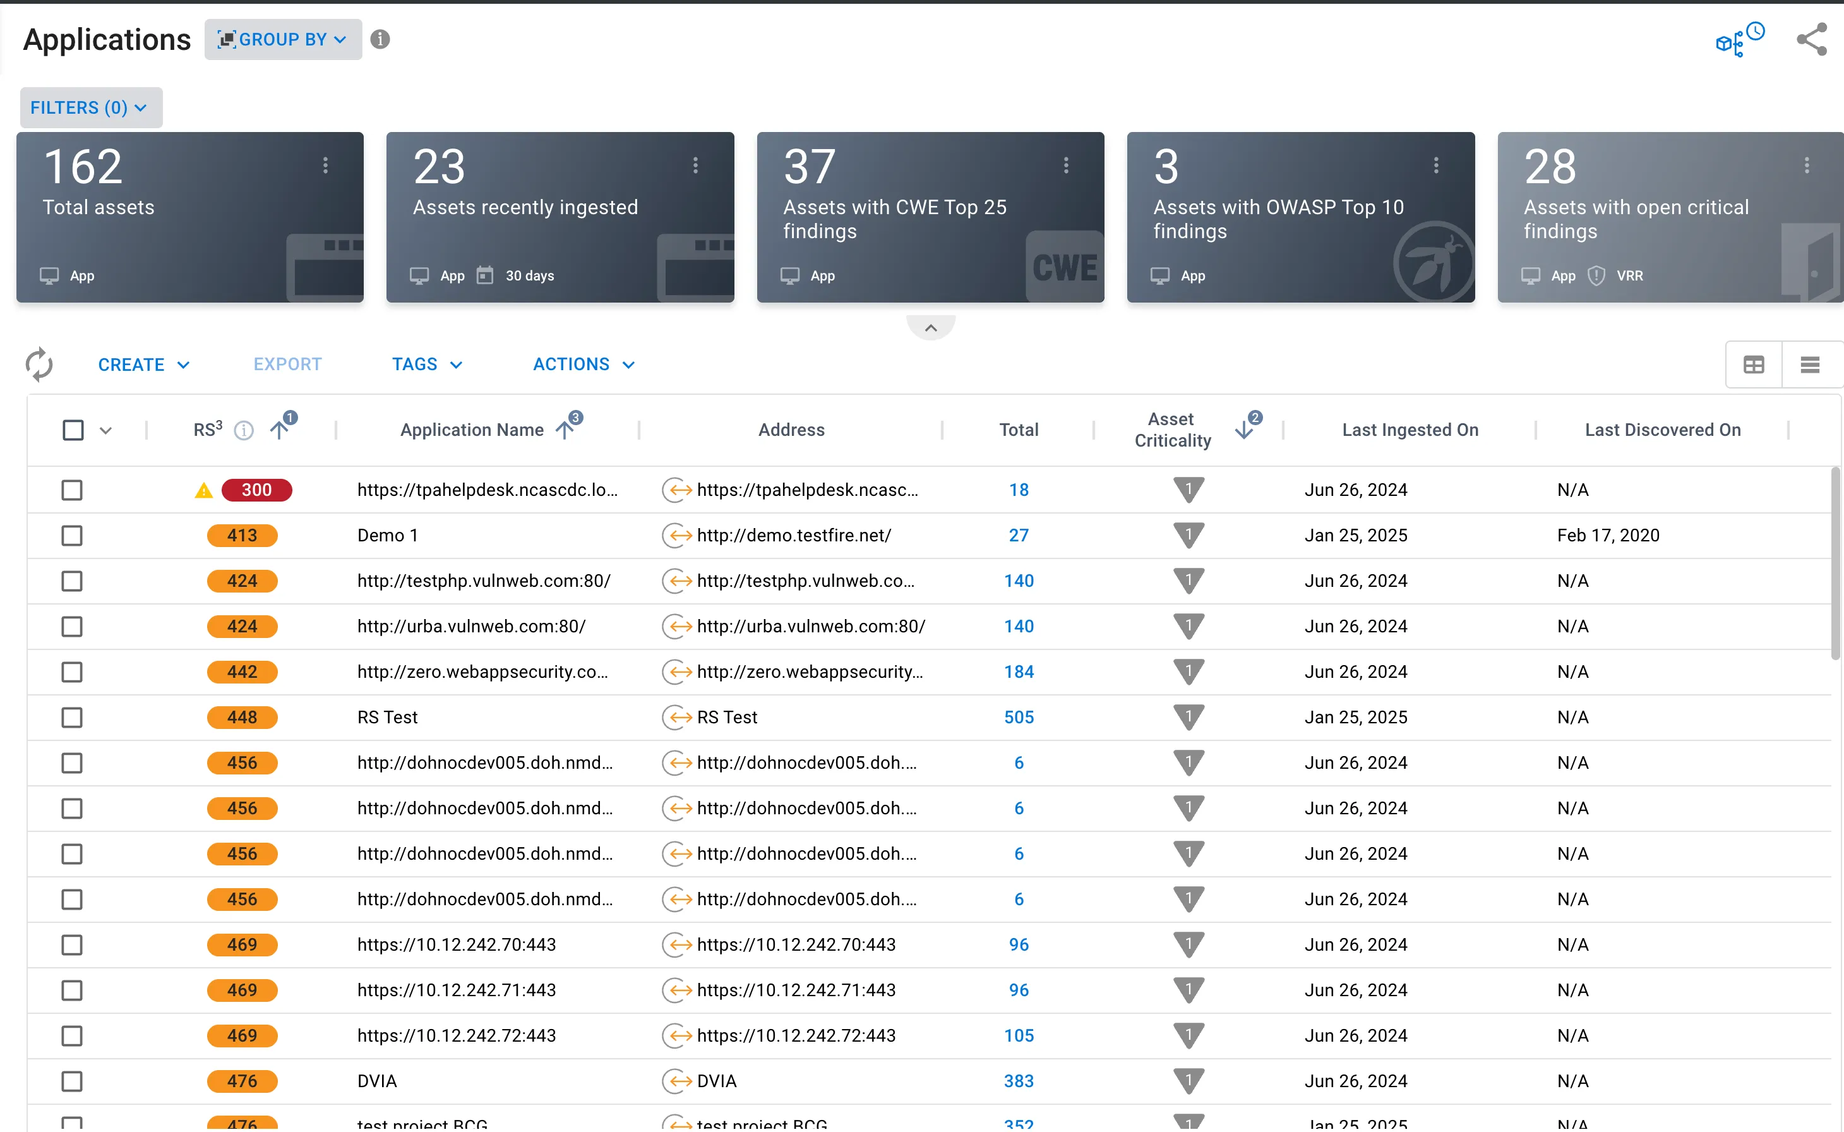Click warning triangle beside score 300
1844x1132 pixels.
203,490
